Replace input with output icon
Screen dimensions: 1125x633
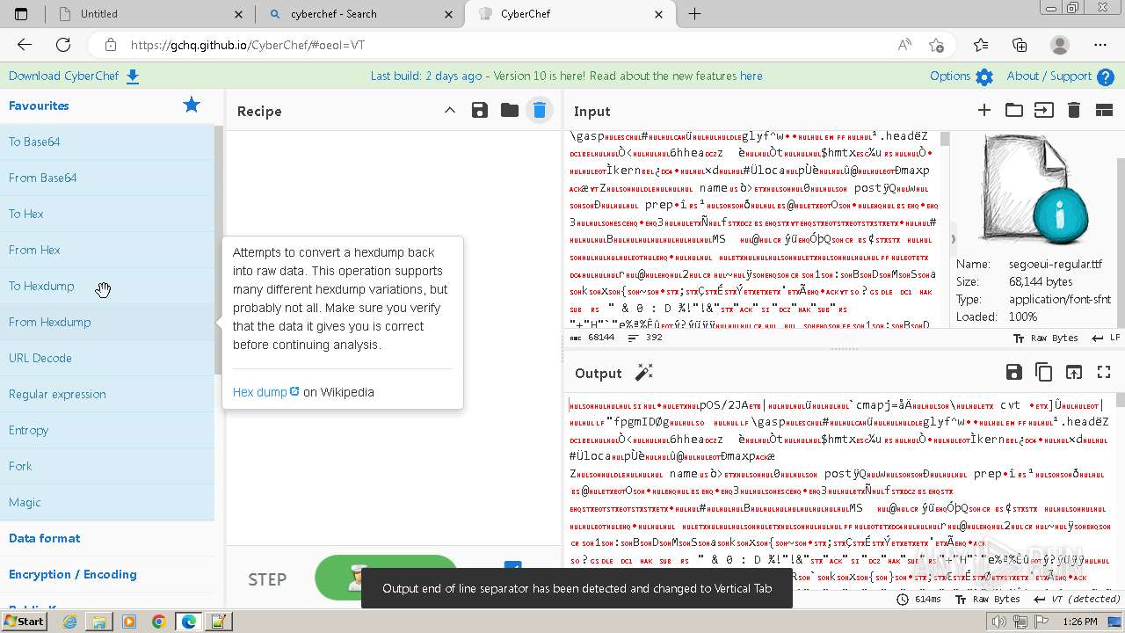[1074, 373]
